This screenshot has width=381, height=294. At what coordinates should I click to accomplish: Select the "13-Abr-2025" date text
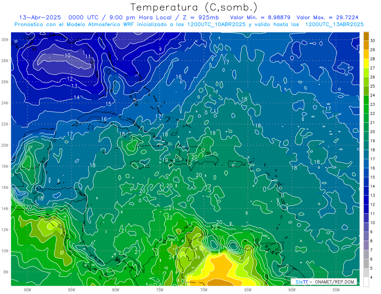tap(40, 17)
